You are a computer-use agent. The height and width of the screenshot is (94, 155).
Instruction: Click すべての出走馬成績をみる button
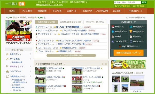pos(71,56)
